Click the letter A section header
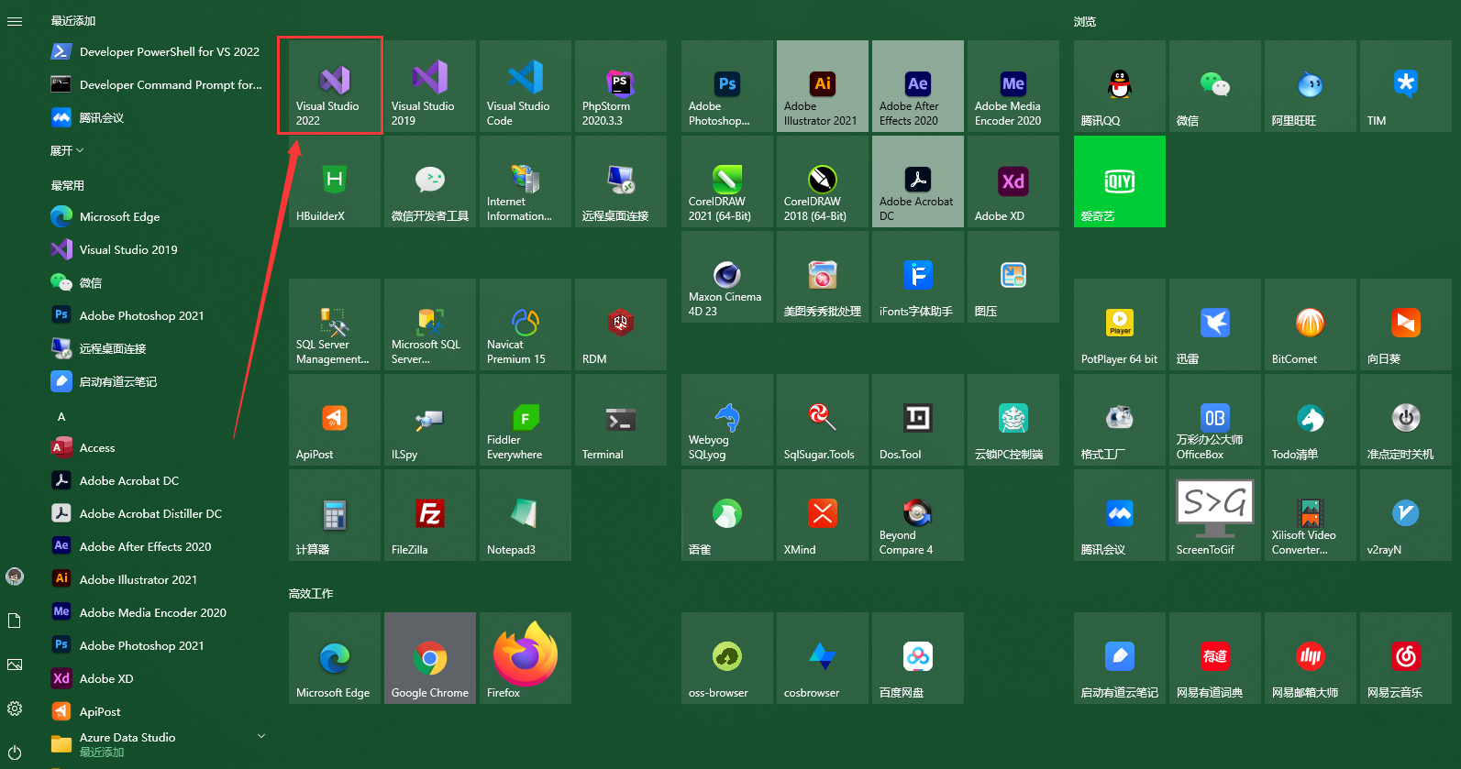This screenshot has height=769, width=1461. [61, 417]
